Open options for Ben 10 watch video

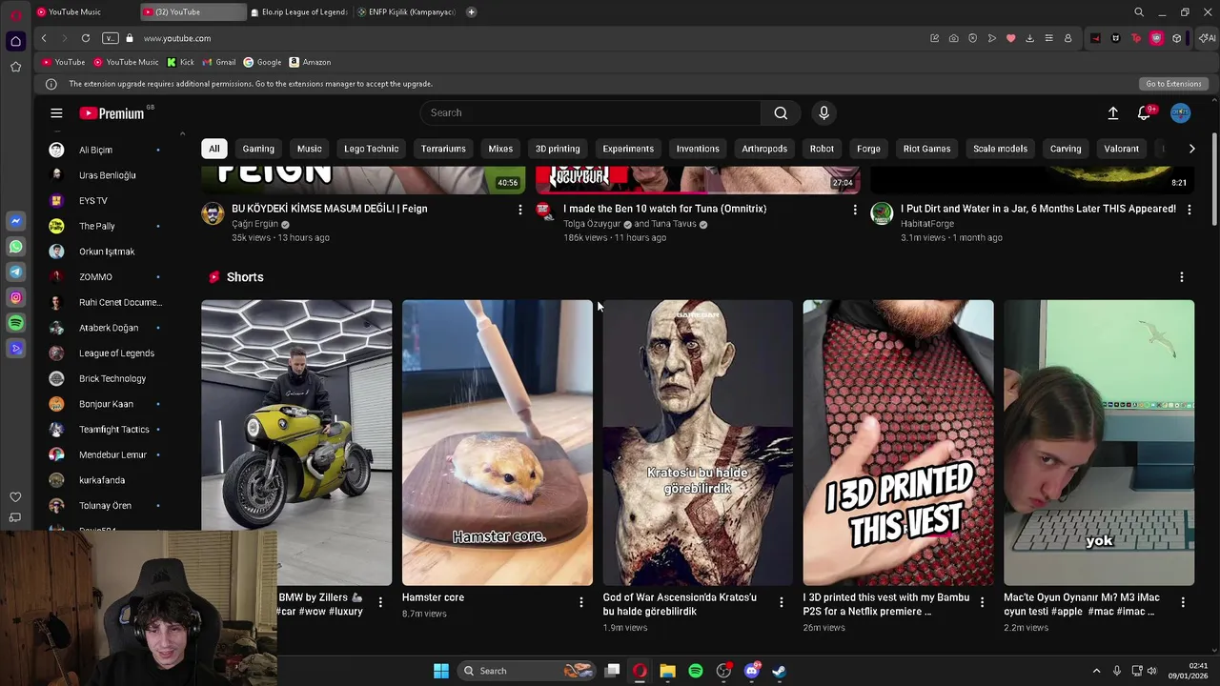pyautogui.click(x=854, y=210)
